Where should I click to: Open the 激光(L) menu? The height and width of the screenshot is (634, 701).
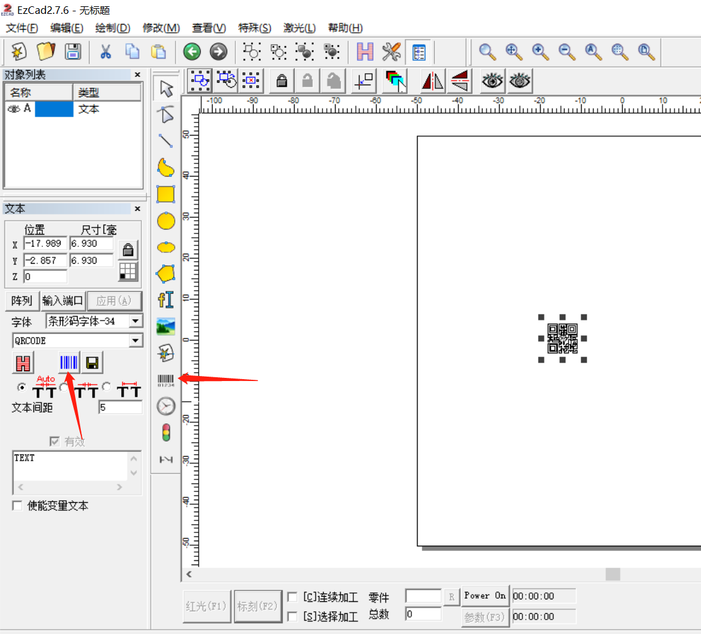click(x=300, y=28)
